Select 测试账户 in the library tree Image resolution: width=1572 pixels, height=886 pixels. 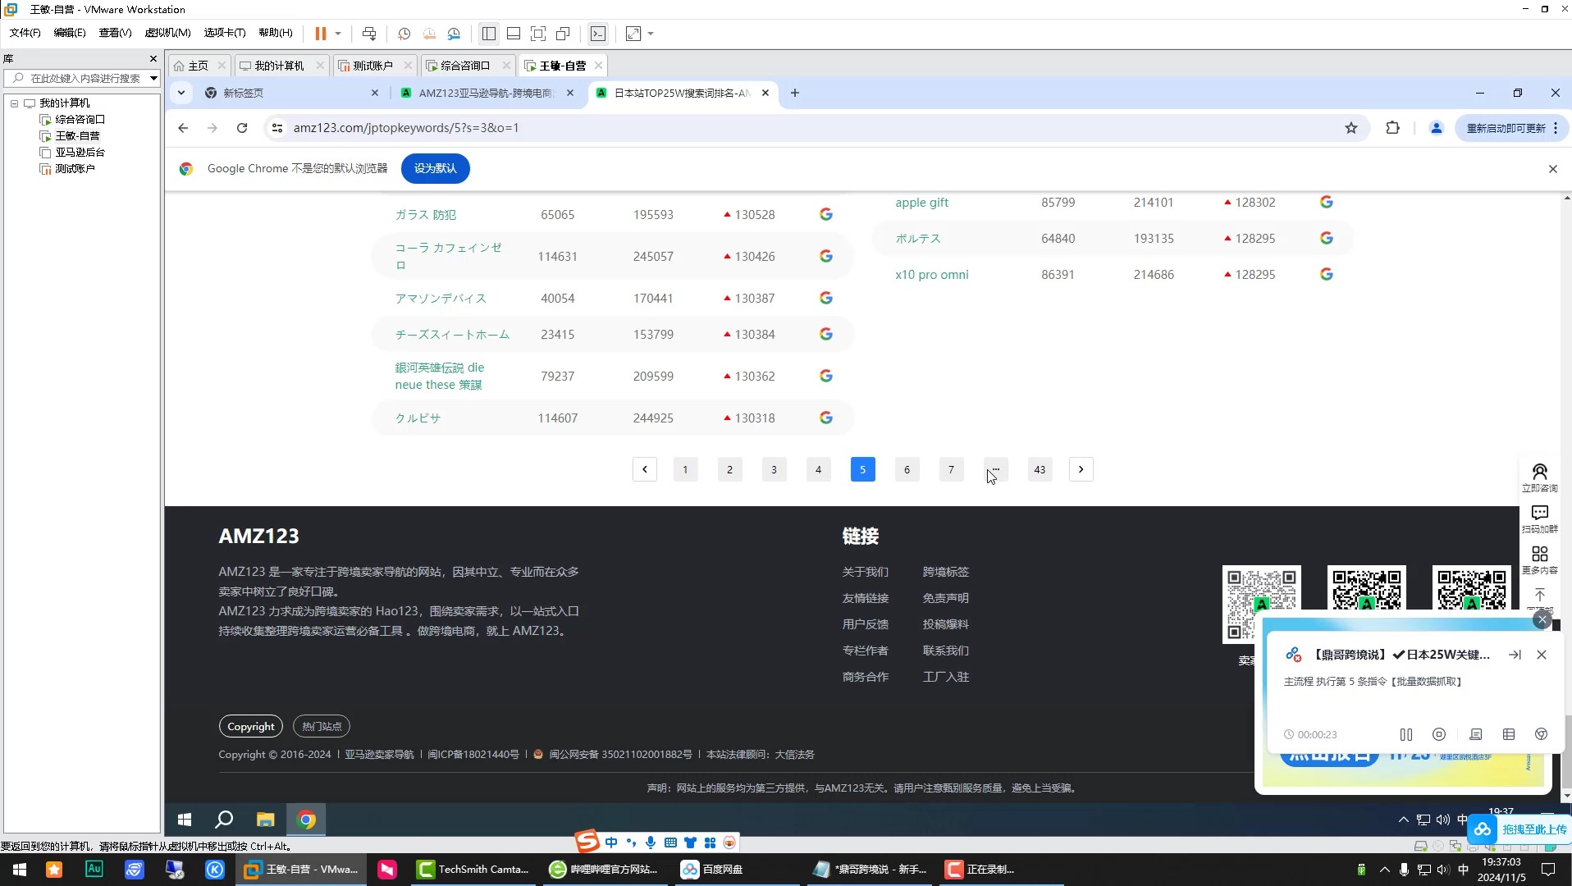75,169
